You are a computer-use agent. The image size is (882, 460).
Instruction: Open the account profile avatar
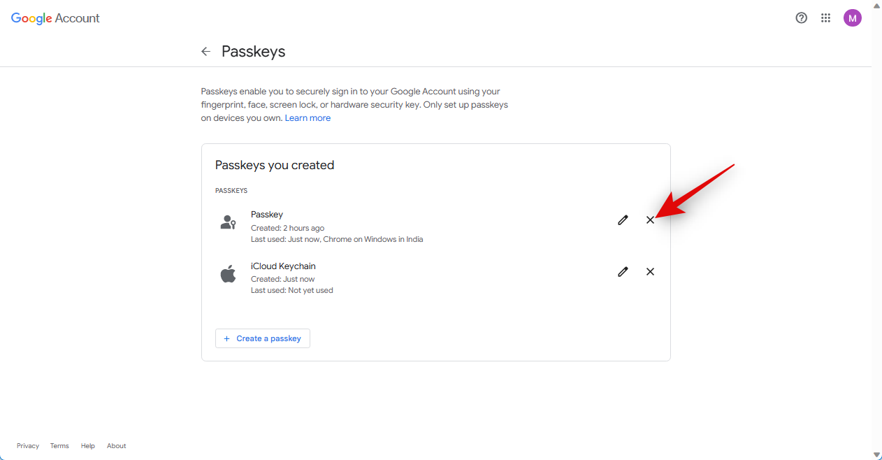(852, 18)
